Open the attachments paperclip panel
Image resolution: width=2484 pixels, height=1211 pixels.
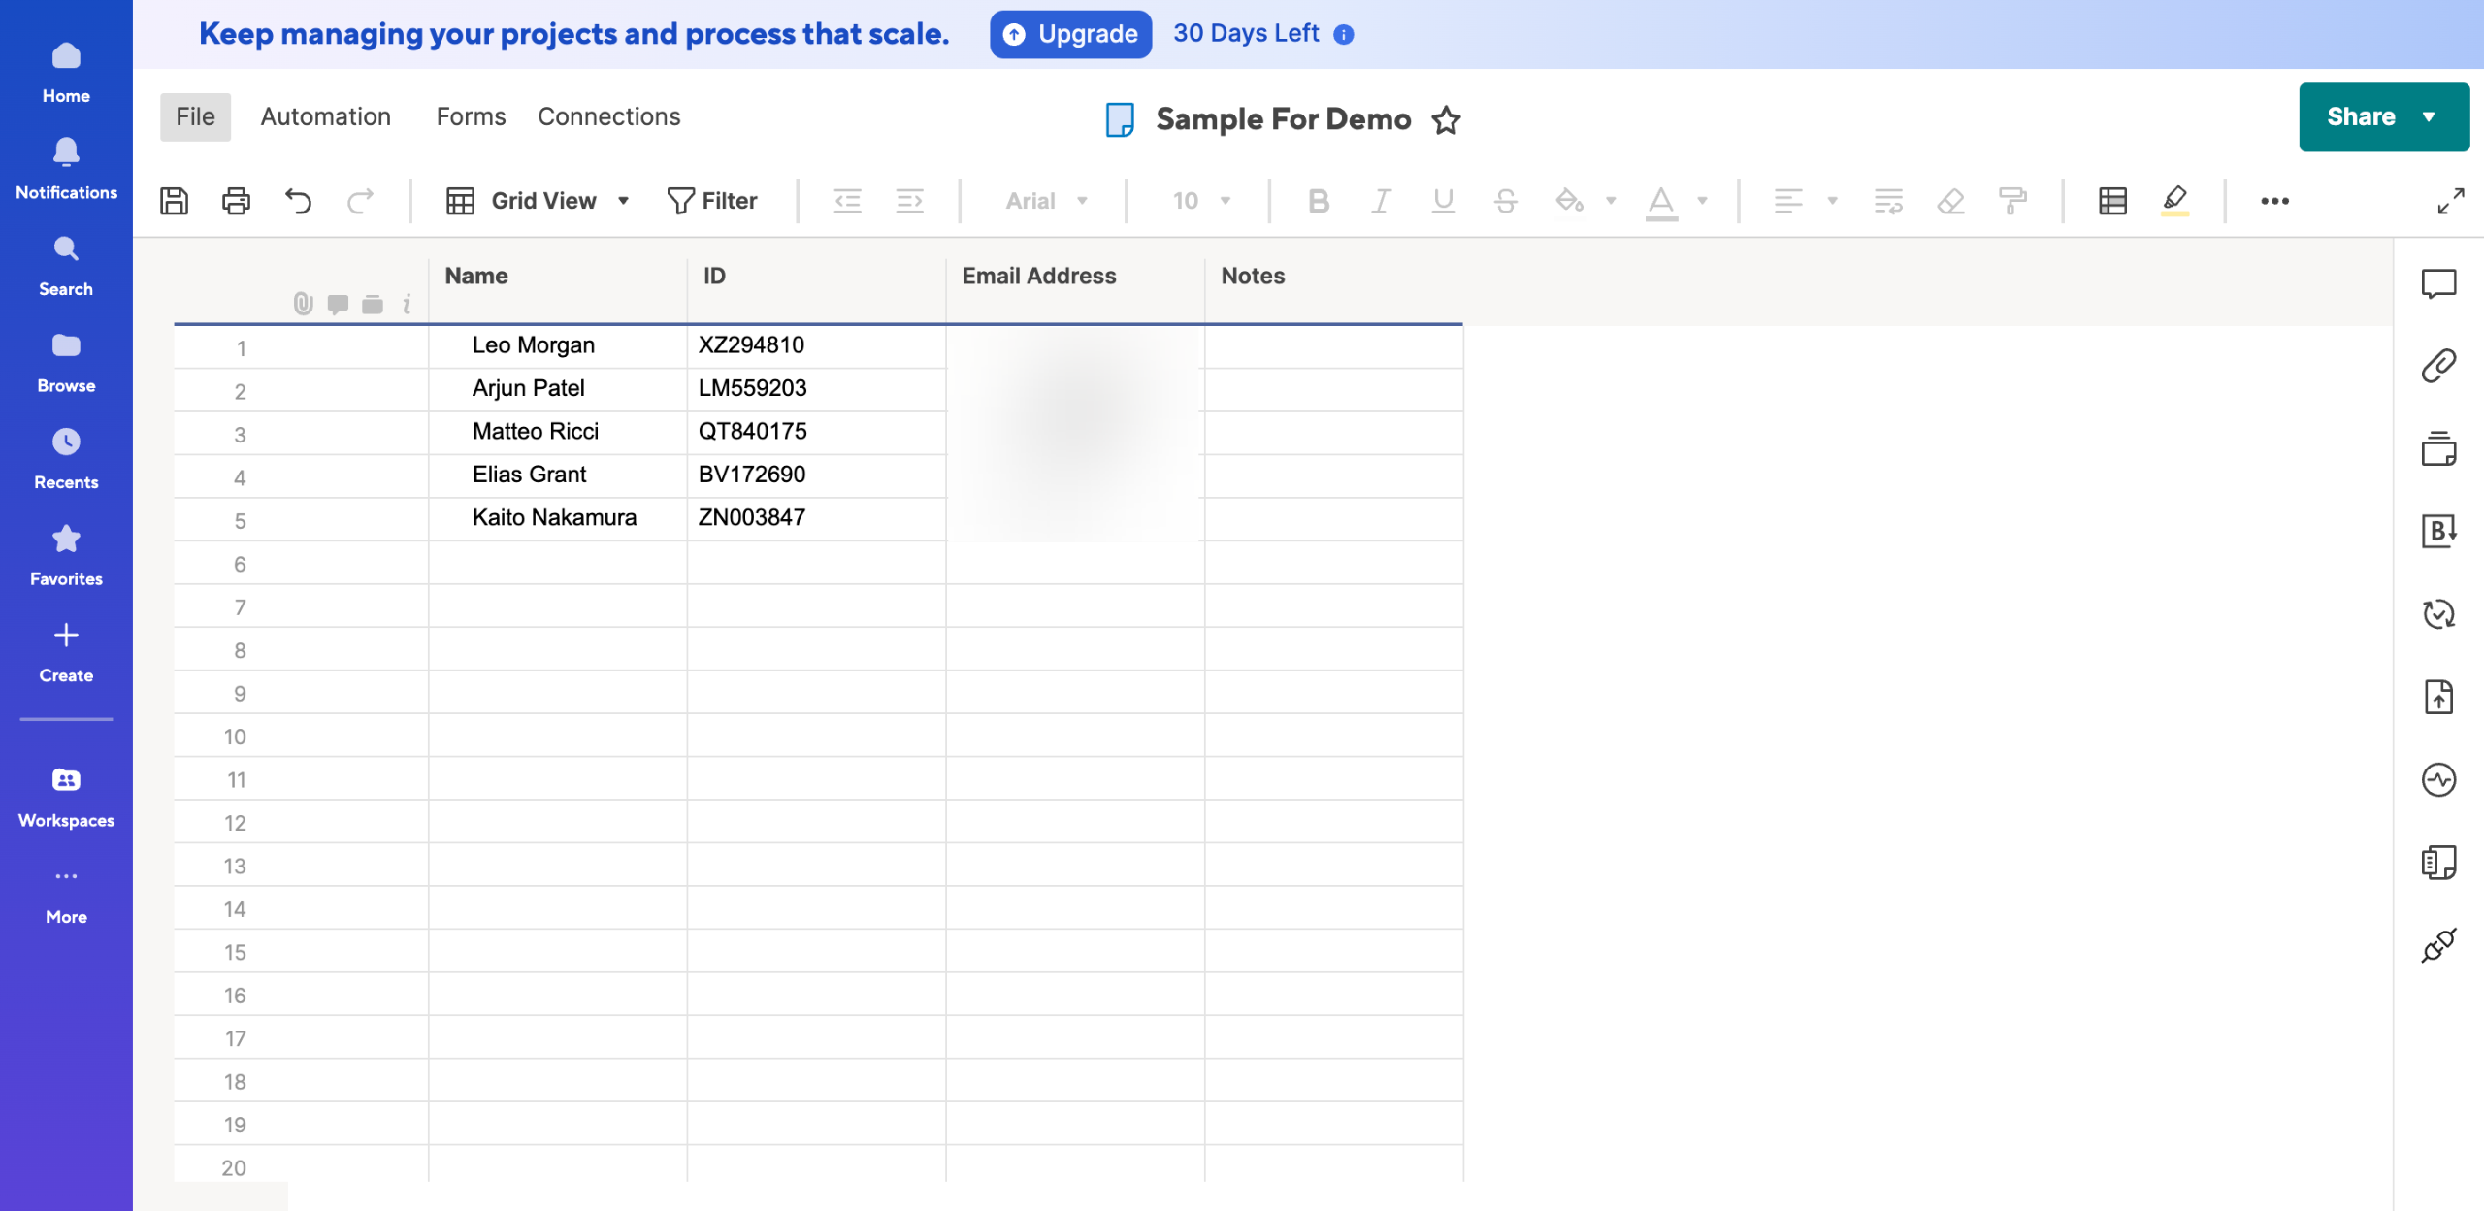pos(2438,366)
